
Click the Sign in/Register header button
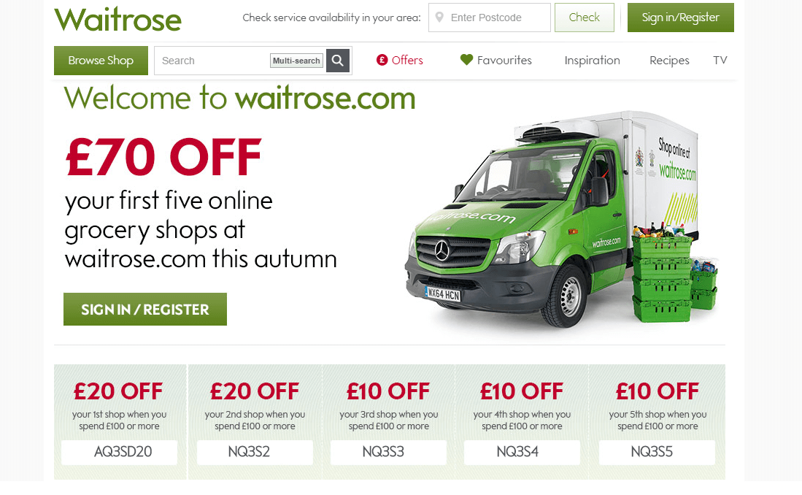pyautogui.click(x=680, y=18)
